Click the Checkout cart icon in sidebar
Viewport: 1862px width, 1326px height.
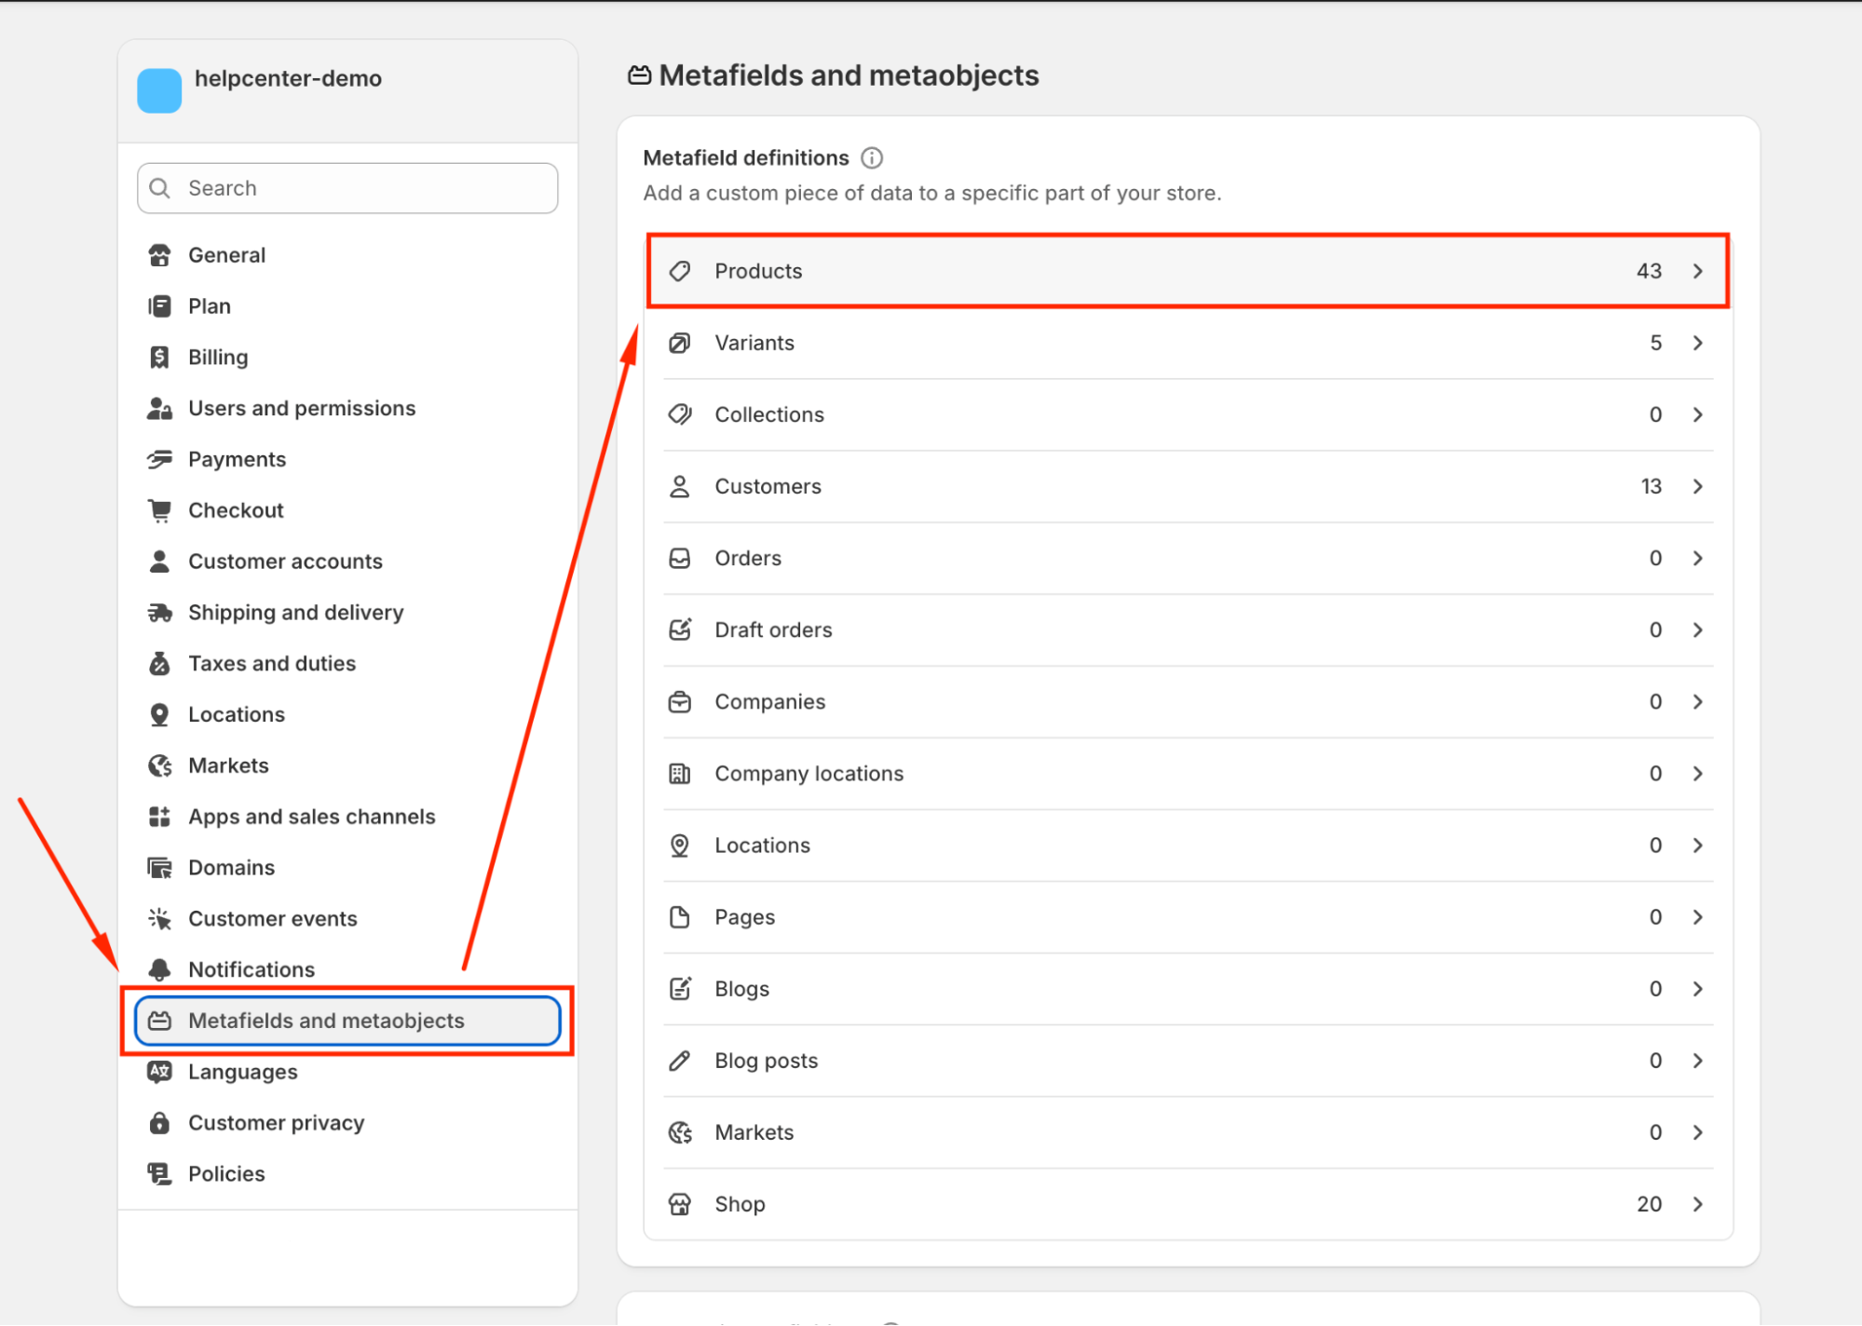(x=159, y=510)
